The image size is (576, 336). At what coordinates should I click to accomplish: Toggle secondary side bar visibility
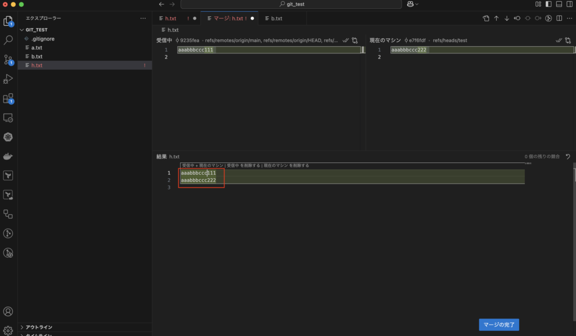tap(569, 4)
